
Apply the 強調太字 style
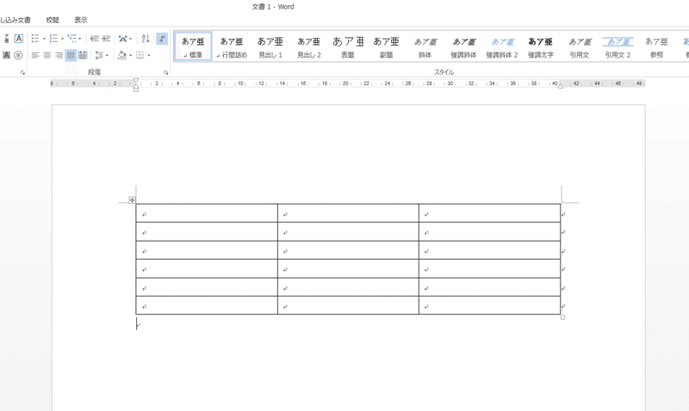[x=541, y=46]
